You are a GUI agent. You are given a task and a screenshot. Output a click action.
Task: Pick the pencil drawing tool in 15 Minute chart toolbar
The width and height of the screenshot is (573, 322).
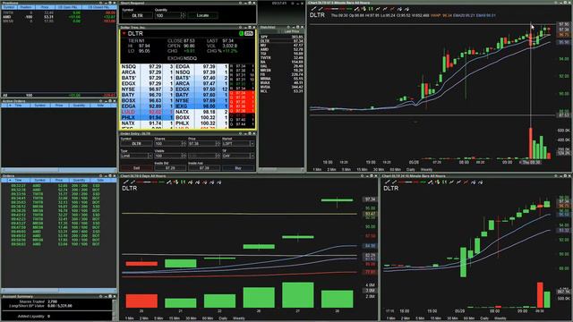coord(431,182)
